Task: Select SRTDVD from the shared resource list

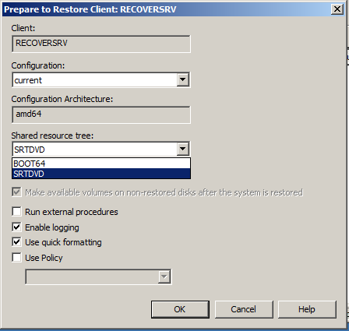Action: coord(101,174)
